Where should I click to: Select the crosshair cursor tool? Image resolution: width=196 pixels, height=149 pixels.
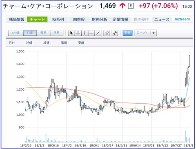tap(78, 33)
